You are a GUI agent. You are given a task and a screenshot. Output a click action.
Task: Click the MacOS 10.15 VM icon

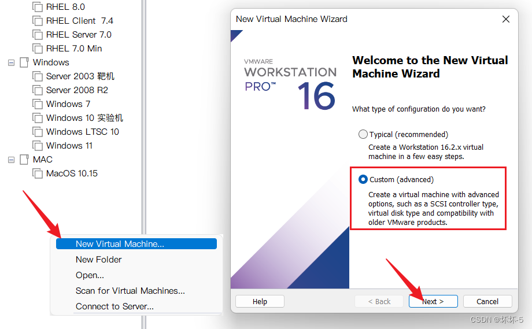tap(38, 173)
